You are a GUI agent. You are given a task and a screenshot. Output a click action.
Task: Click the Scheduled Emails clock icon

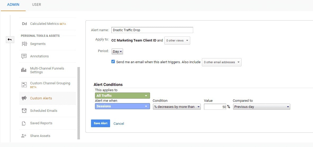(24, 111)
